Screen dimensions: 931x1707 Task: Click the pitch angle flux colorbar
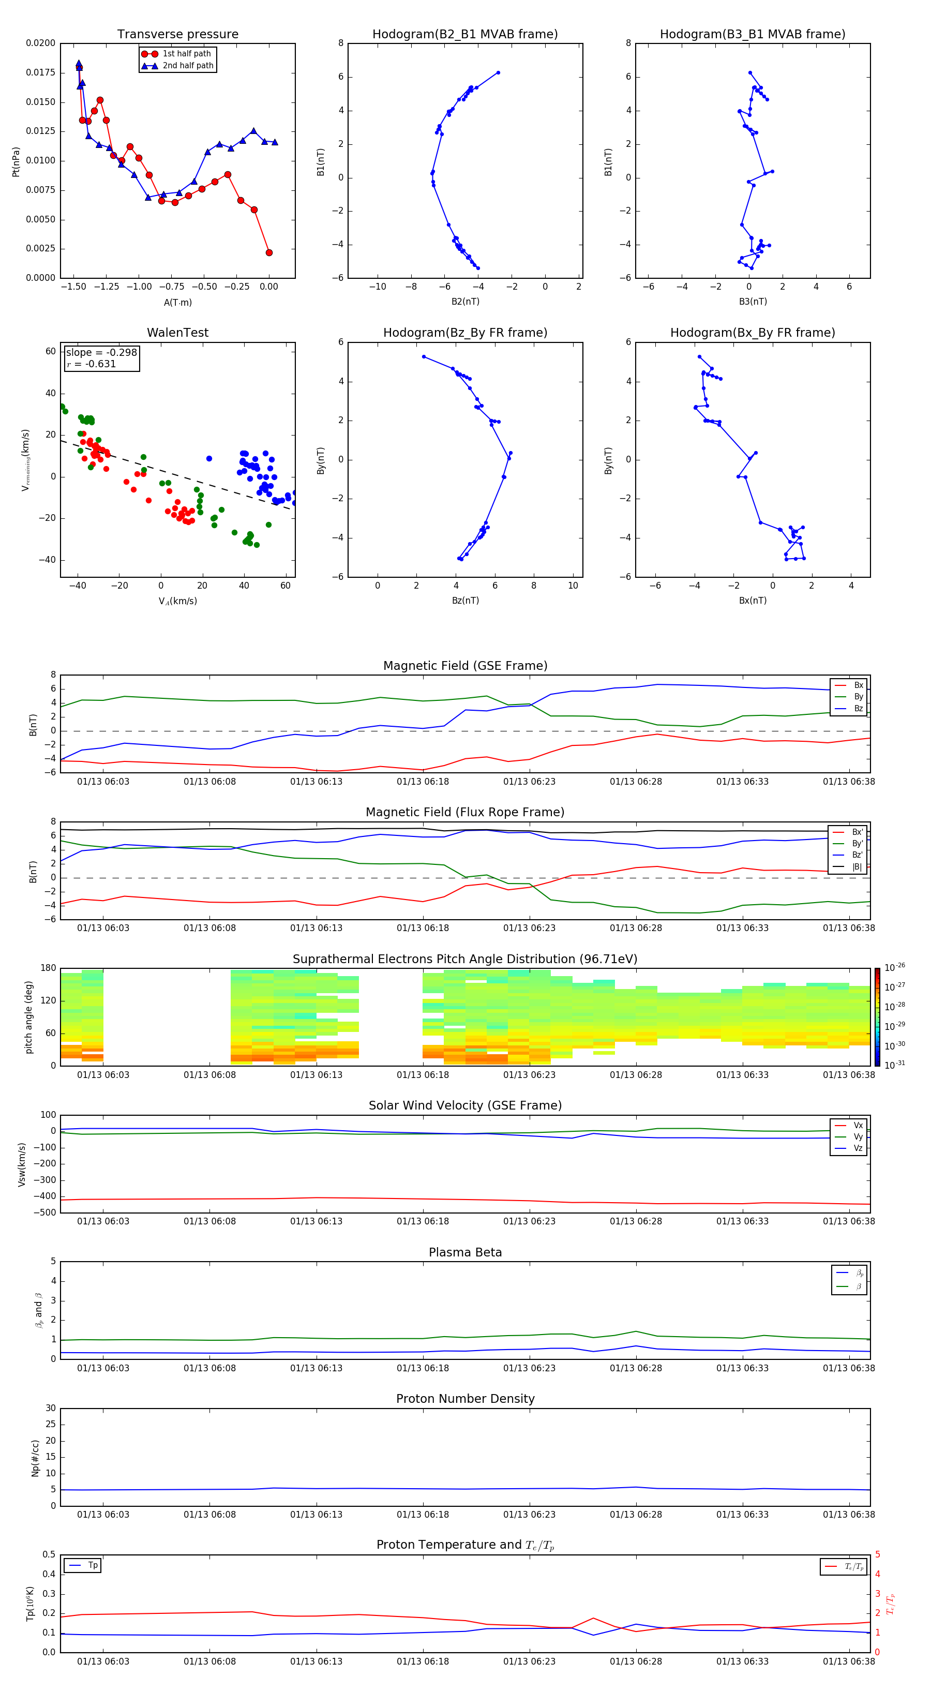877,1016
